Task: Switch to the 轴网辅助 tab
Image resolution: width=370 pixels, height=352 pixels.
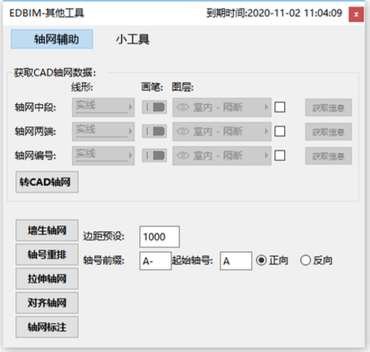Action: (52, 39)
